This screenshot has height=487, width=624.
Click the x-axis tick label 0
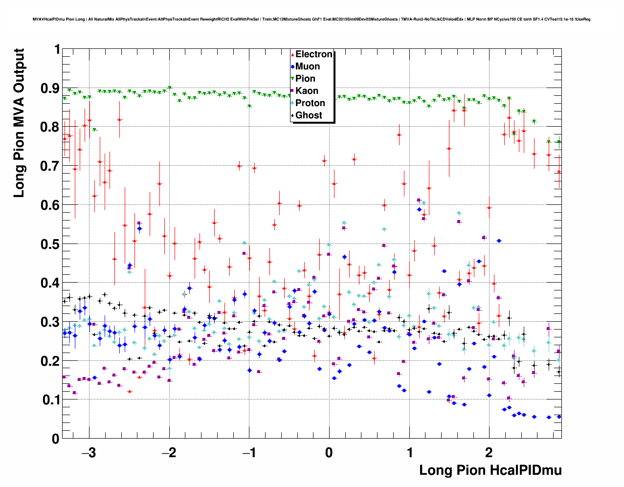coord(329,452)
